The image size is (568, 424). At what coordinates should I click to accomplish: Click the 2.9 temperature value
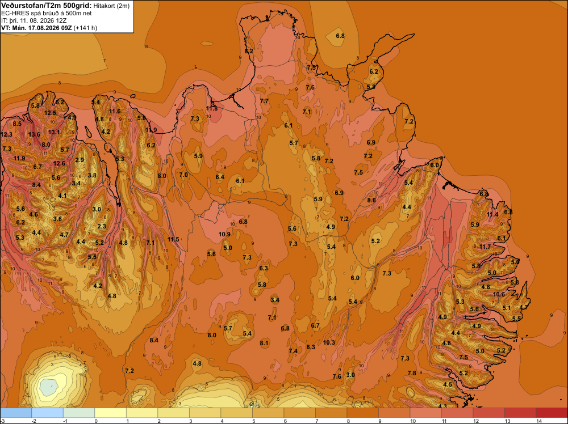click(x=80, y=160)
